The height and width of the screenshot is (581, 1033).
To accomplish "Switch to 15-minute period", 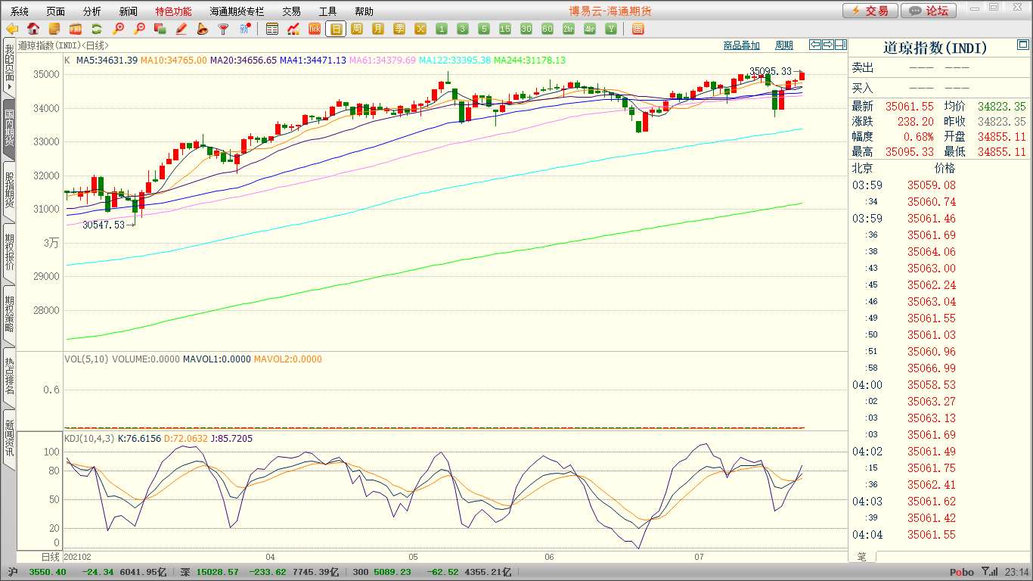I will click(x=505, y=30).
